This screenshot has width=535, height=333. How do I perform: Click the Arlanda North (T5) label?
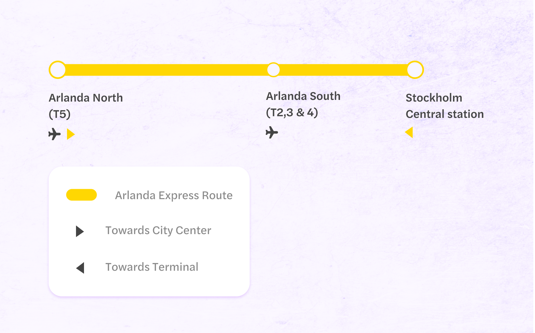[x=86, y=106]
